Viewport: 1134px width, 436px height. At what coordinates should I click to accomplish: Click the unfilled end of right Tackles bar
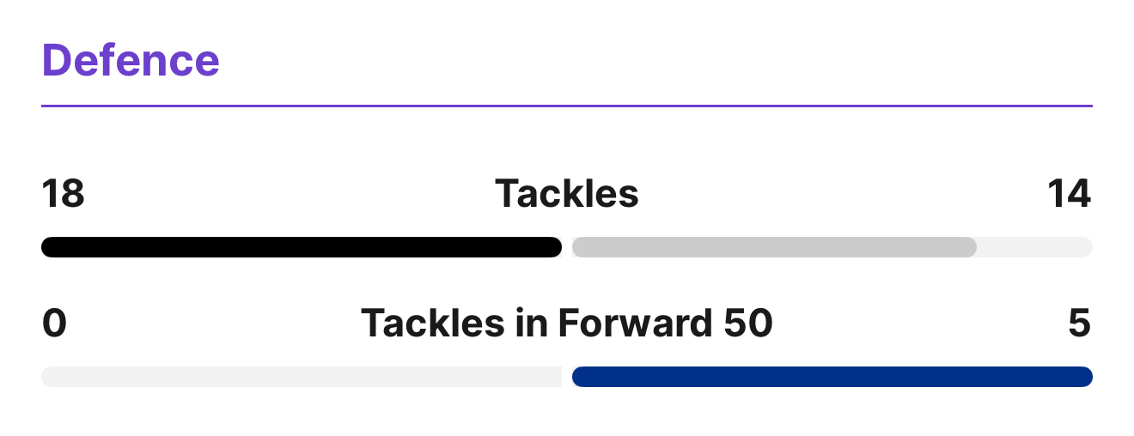(x=1034, y=247)
